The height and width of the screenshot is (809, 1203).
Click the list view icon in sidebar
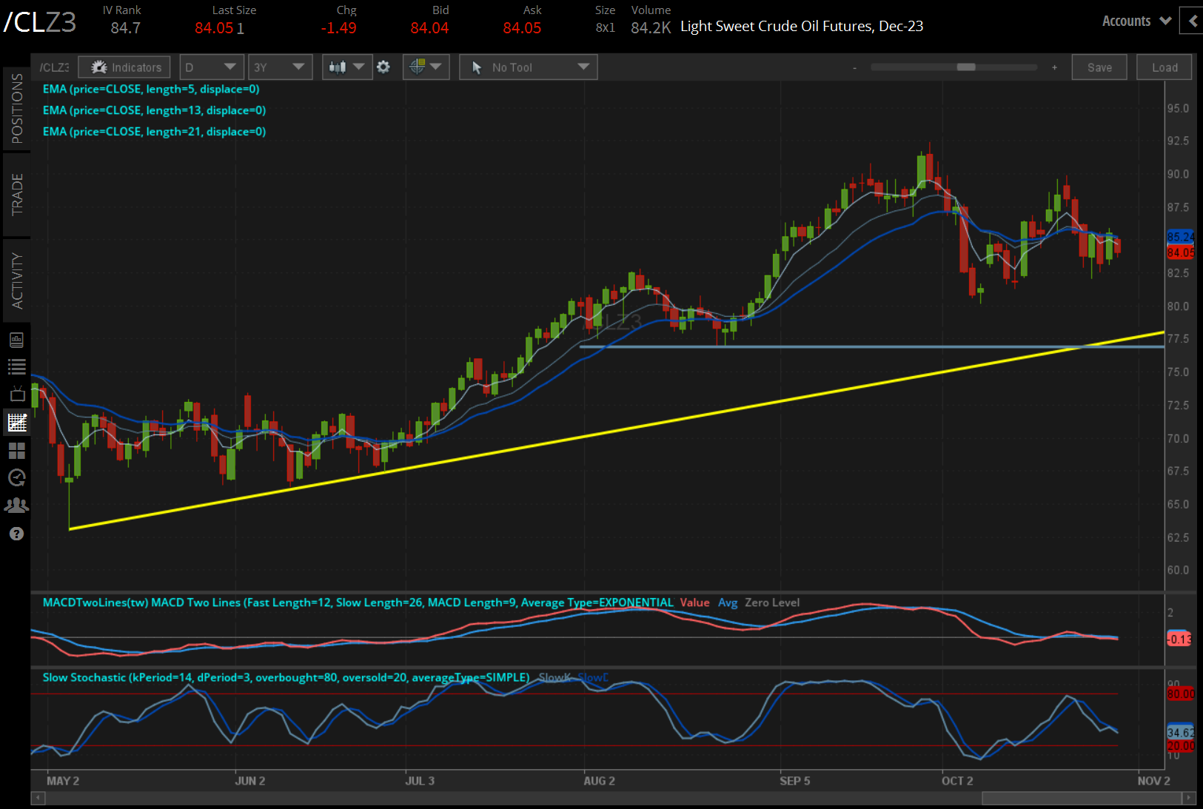[16, 367]
